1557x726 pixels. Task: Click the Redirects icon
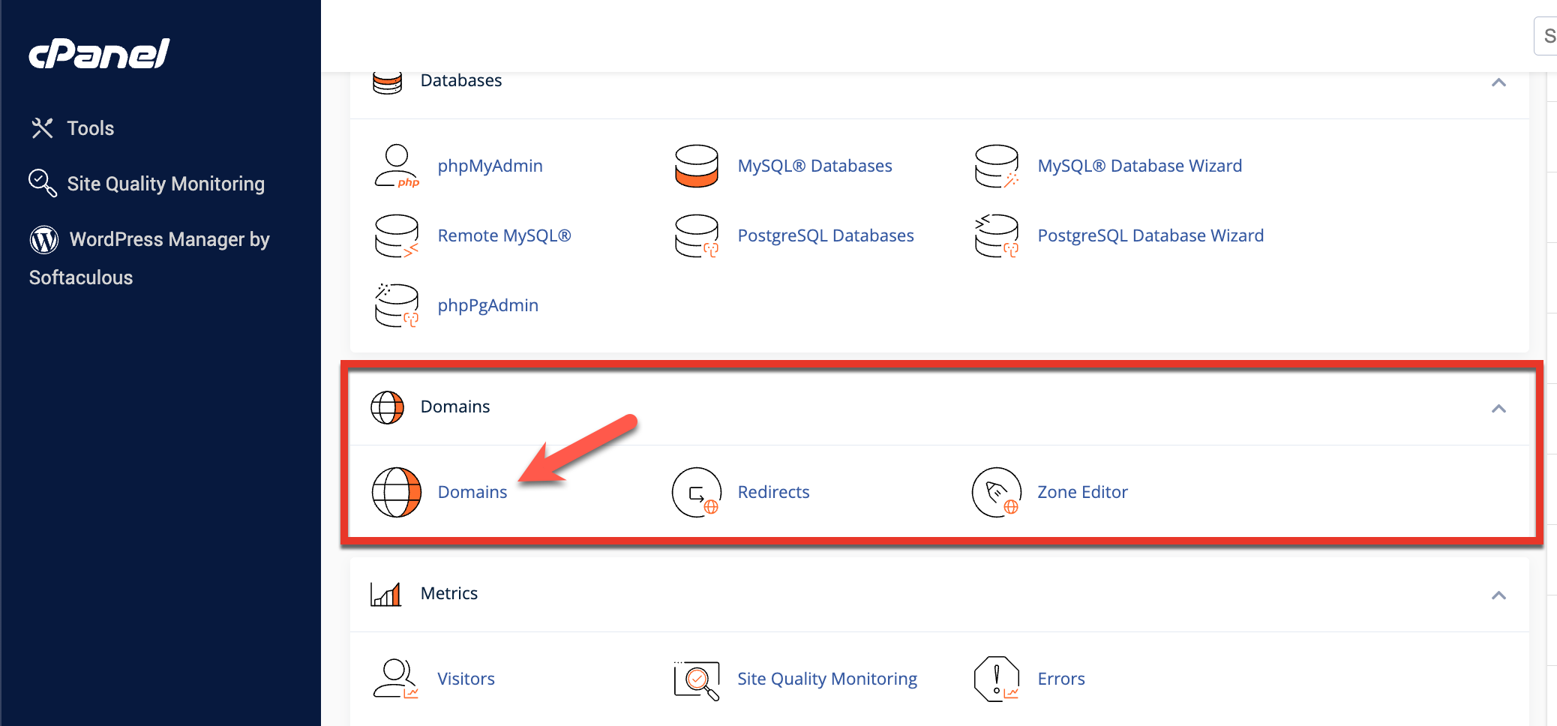[x=697, y=492]
